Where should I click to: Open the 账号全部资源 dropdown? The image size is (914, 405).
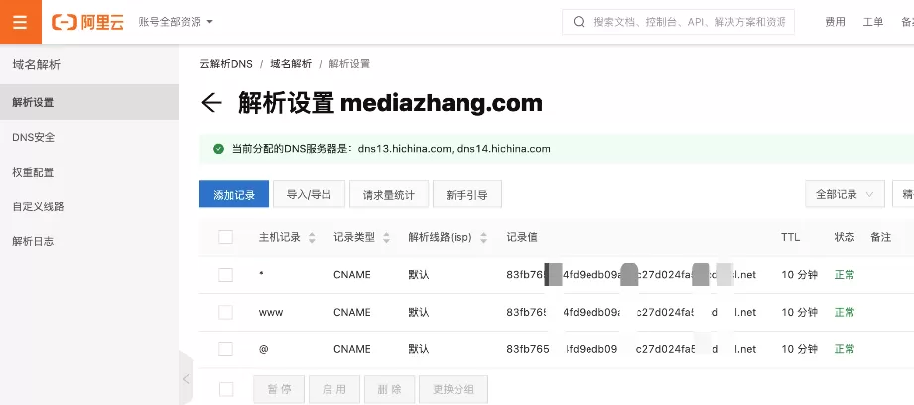point(176,22)
